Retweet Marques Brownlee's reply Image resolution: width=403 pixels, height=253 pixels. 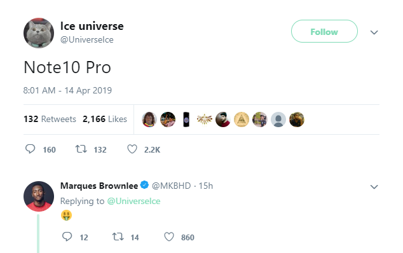118,236
